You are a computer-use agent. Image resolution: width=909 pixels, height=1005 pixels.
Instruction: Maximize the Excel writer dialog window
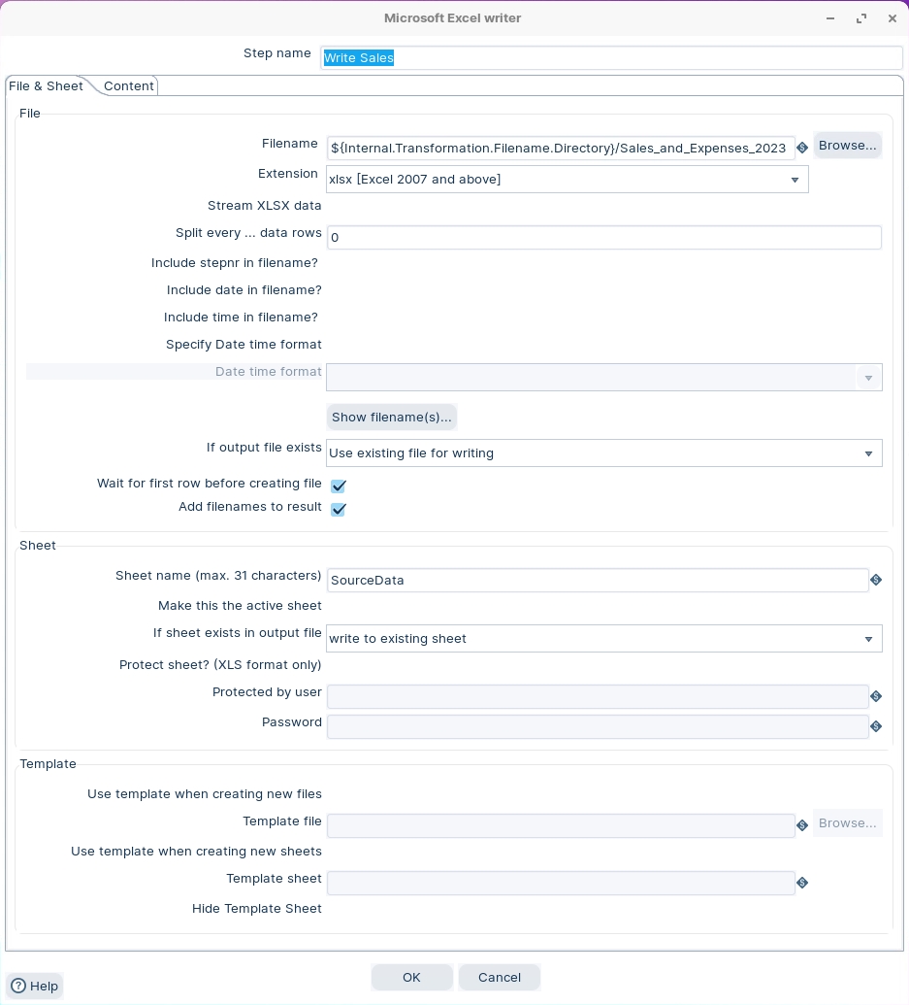(860, 18)
